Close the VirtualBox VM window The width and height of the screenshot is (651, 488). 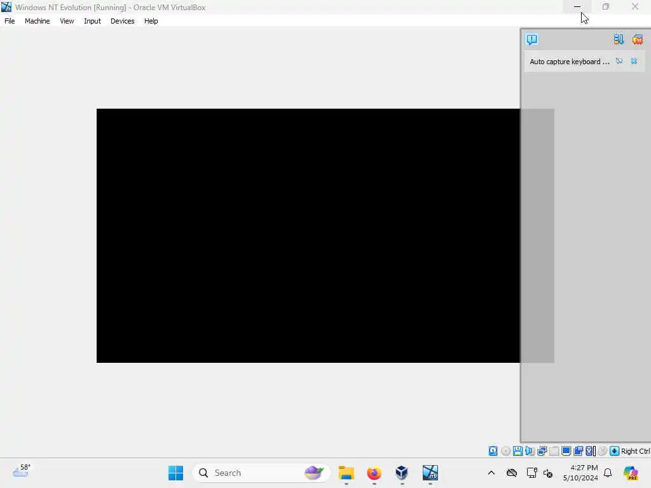(635, 6)
